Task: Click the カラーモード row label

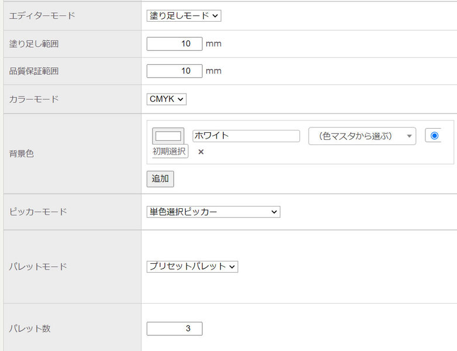Action: pos(34,99)
